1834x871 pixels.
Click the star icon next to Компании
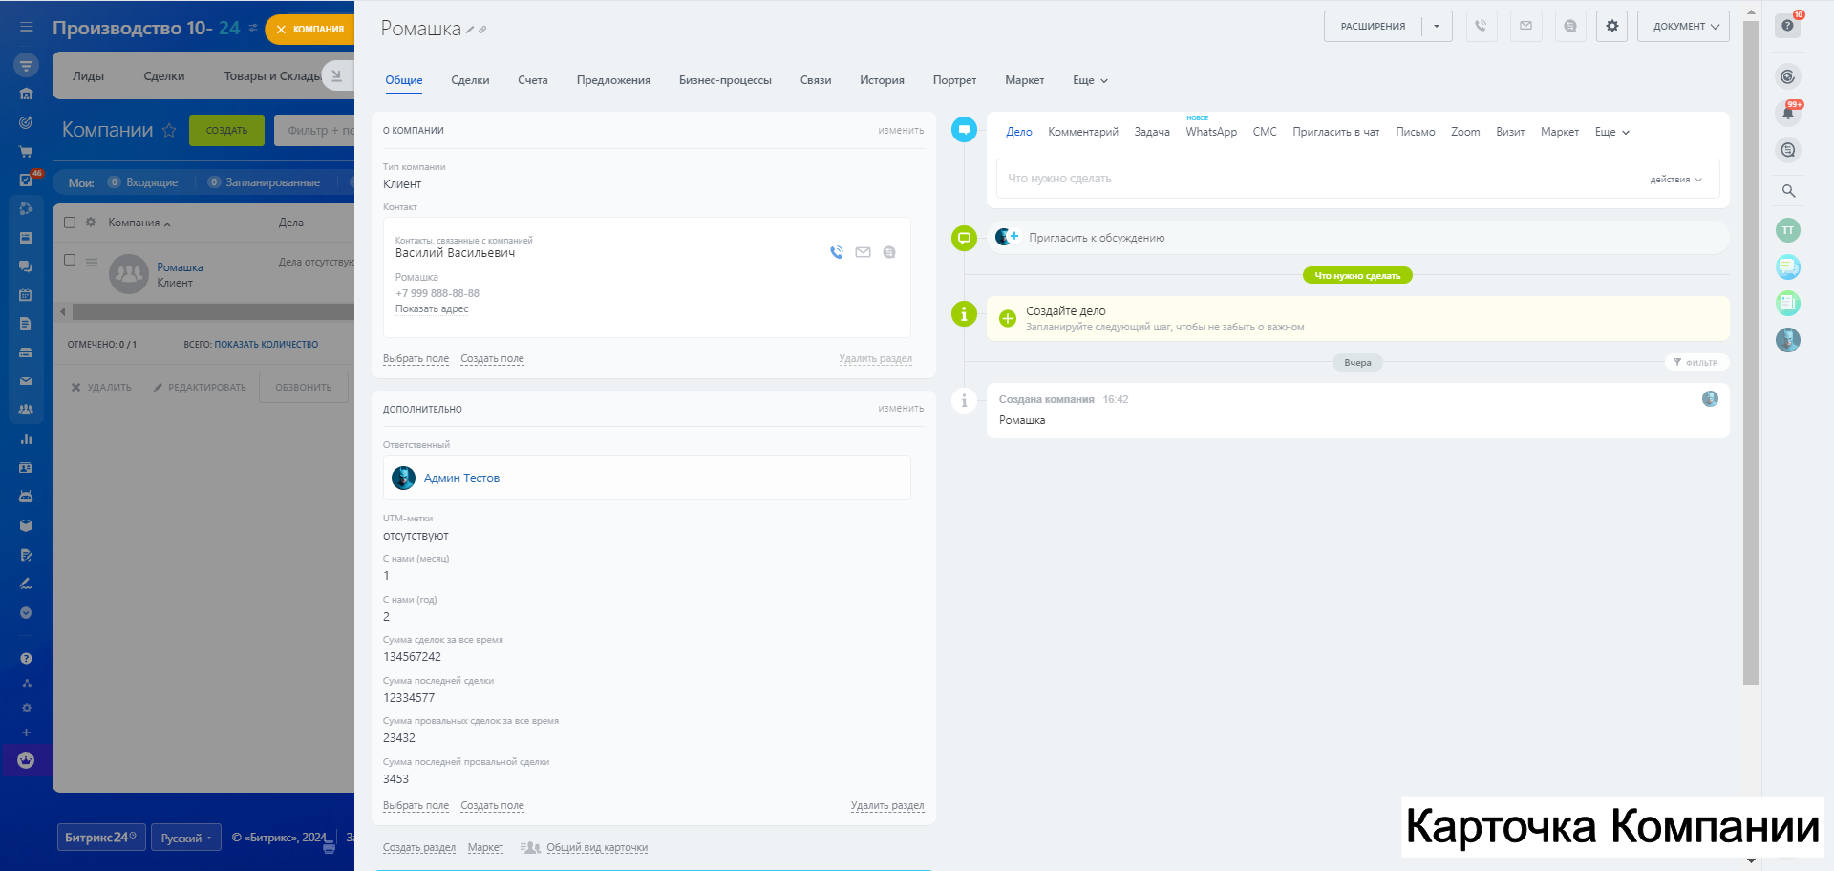click(169, 130)
